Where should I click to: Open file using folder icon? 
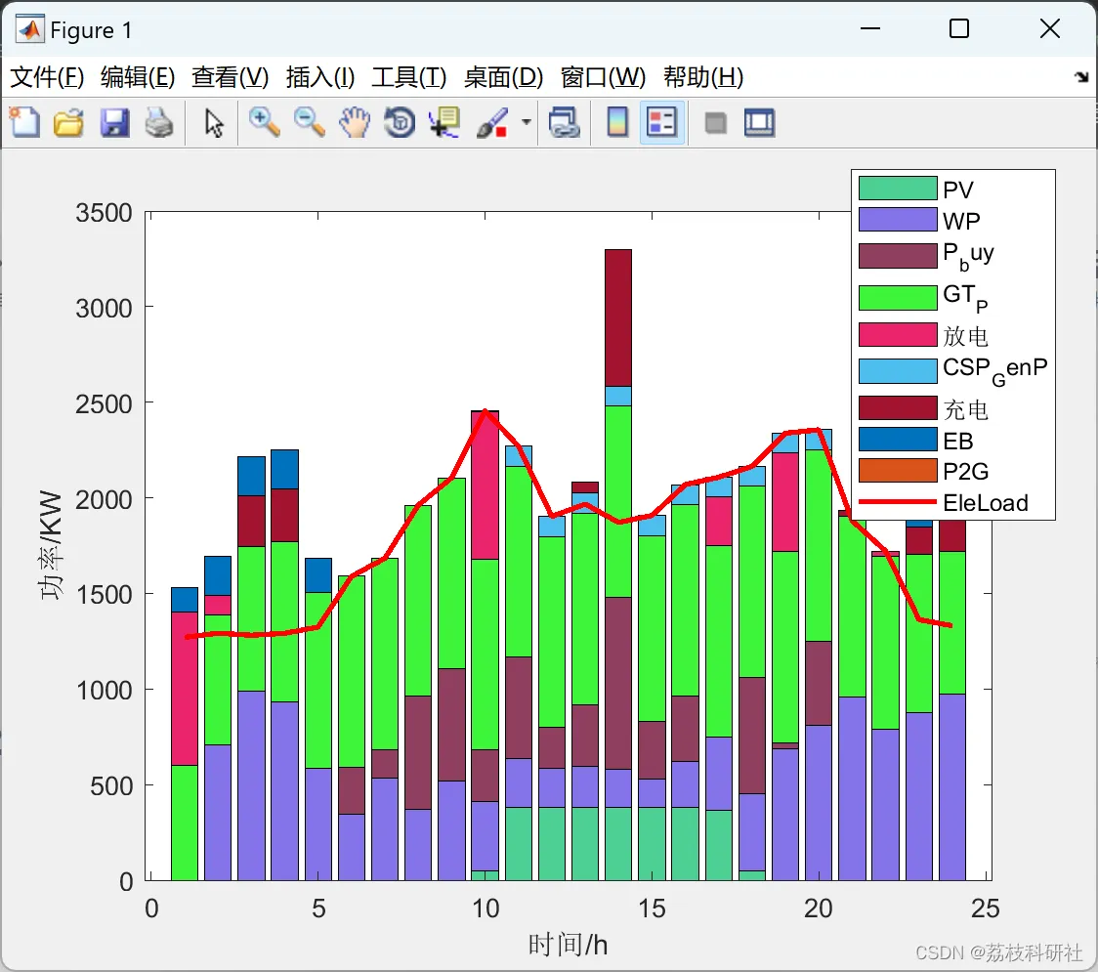pyautogui.click(x=68, y=122)
